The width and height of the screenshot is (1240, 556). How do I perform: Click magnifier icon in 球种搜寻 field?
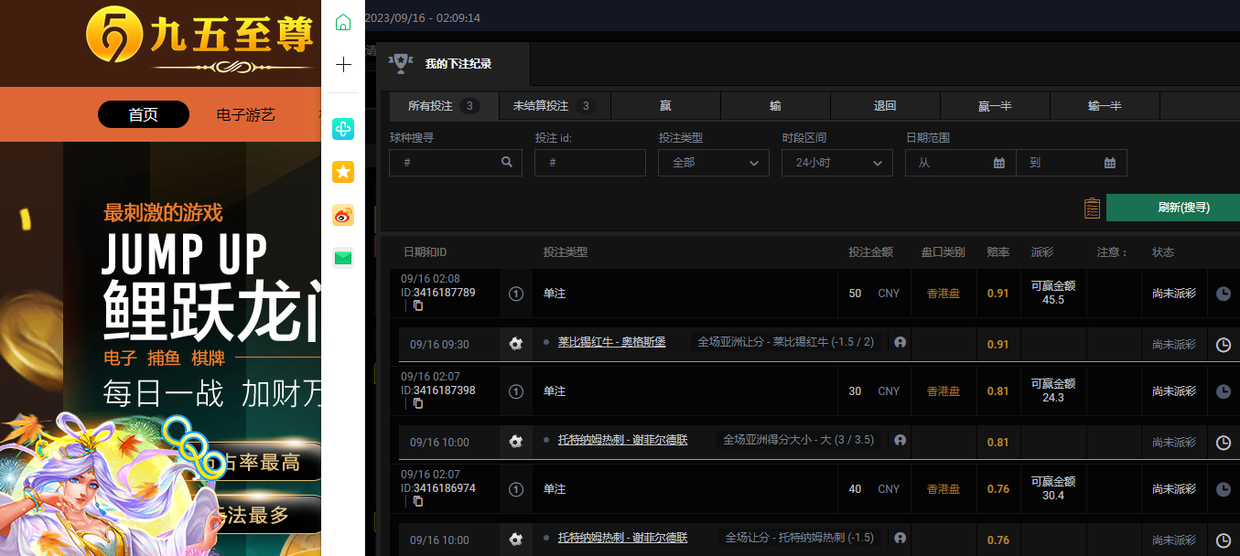pos(507,163)
